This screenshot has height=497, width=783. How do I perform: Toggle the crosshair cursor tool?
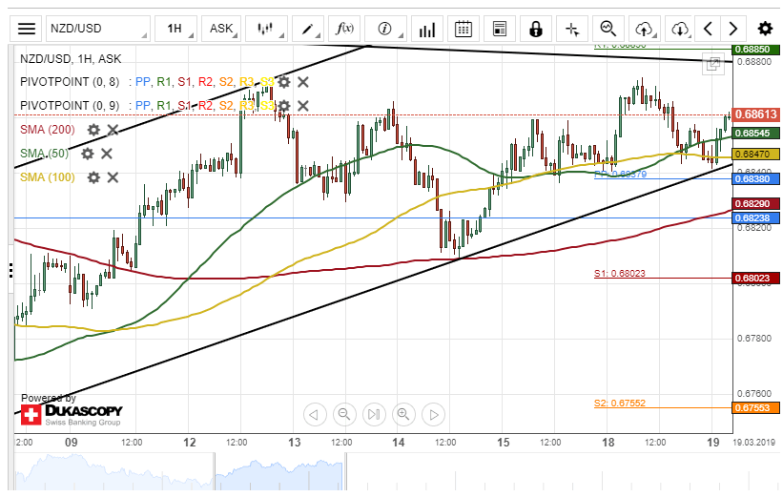(x=572, y=29)
